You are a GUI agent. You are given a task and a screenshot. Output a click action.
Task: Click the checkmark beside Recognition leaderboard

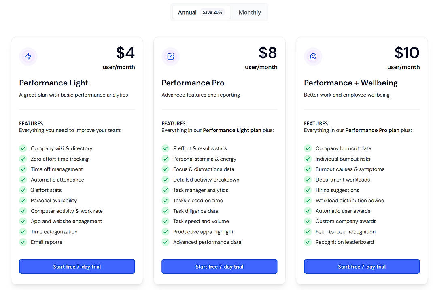click(x=308, y=242)
